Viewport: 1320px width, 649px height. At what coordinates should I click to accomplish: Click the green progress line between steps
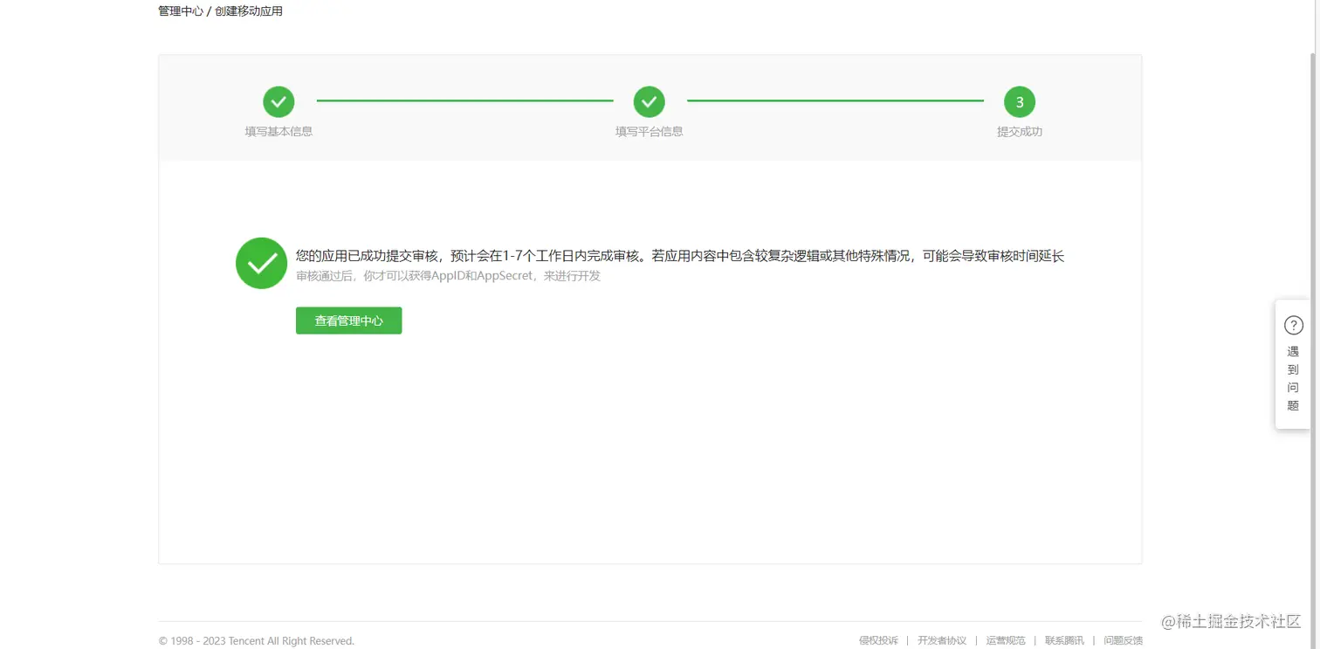click(x=464, y=100)
